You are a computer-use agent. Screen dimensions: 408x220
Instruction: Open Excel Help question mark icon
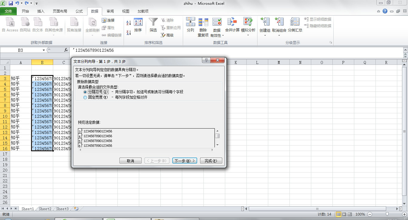pyautogui.click(x=385, y=11)
